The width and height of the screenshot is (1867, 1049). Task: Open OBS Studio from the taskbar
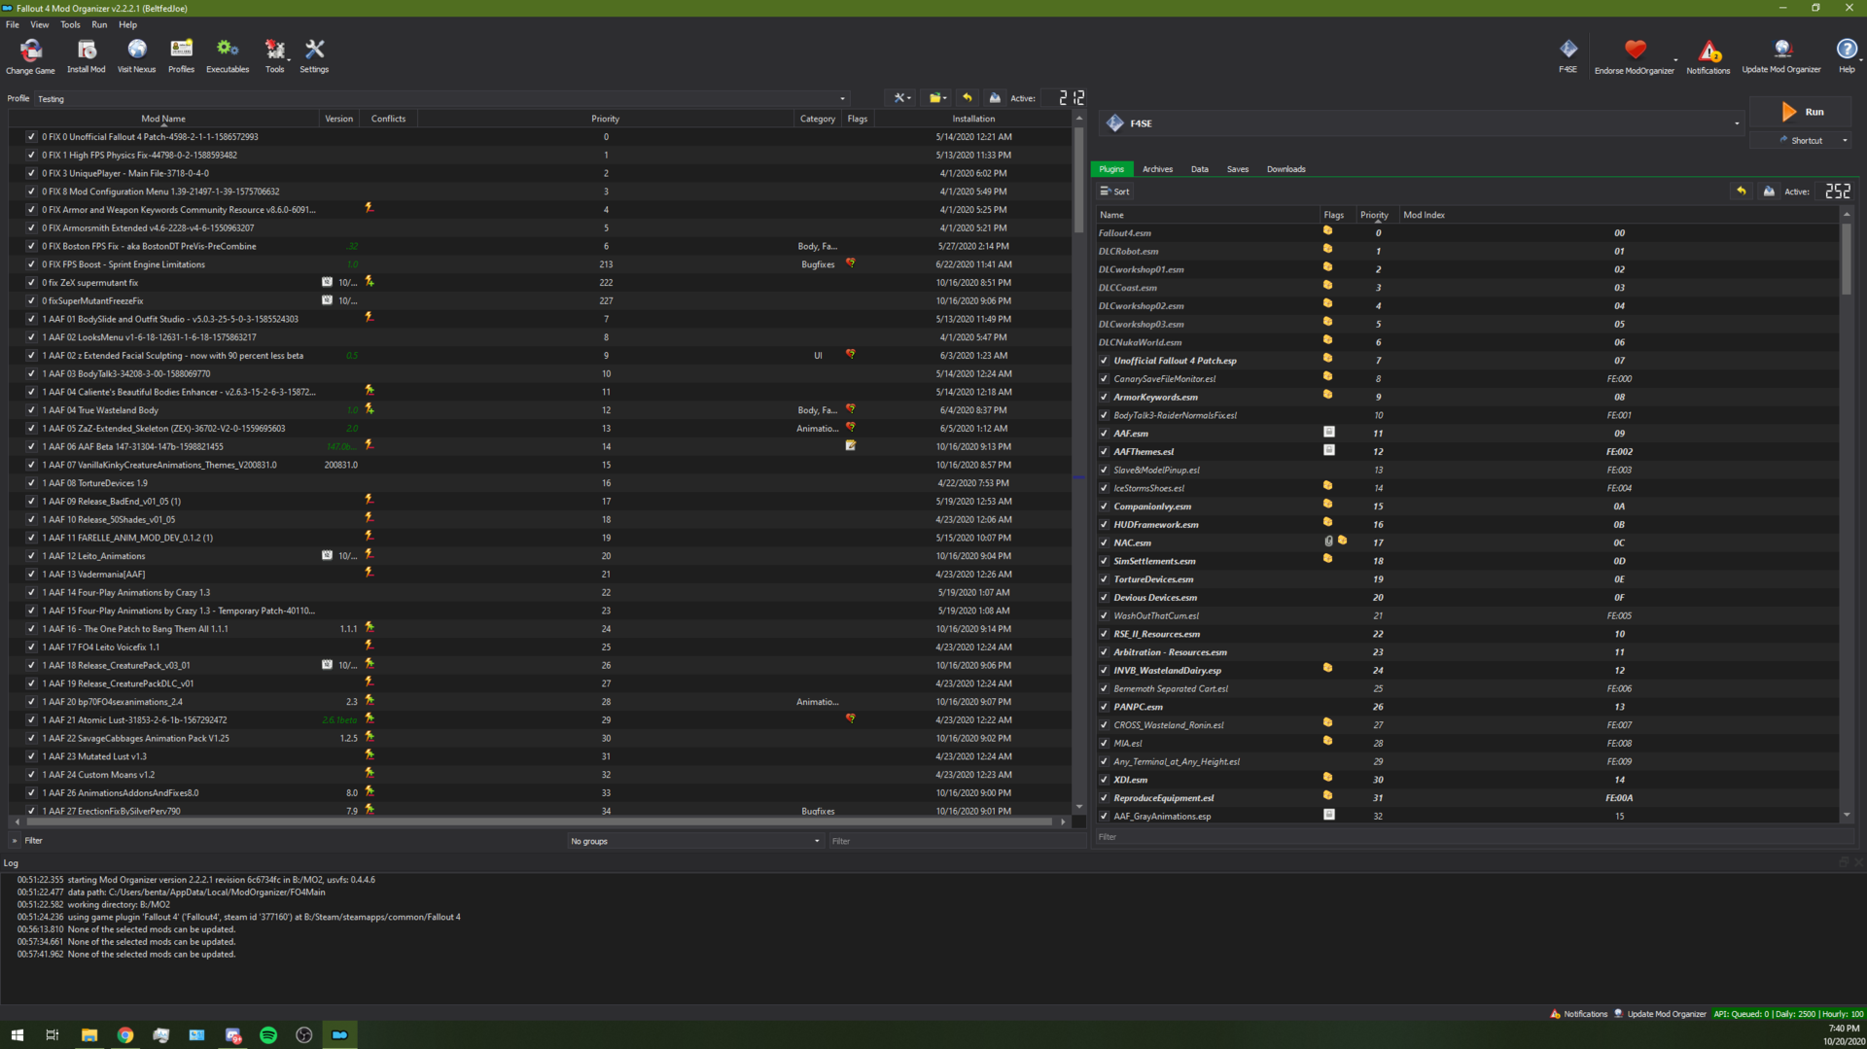(x=304, y=1035)
